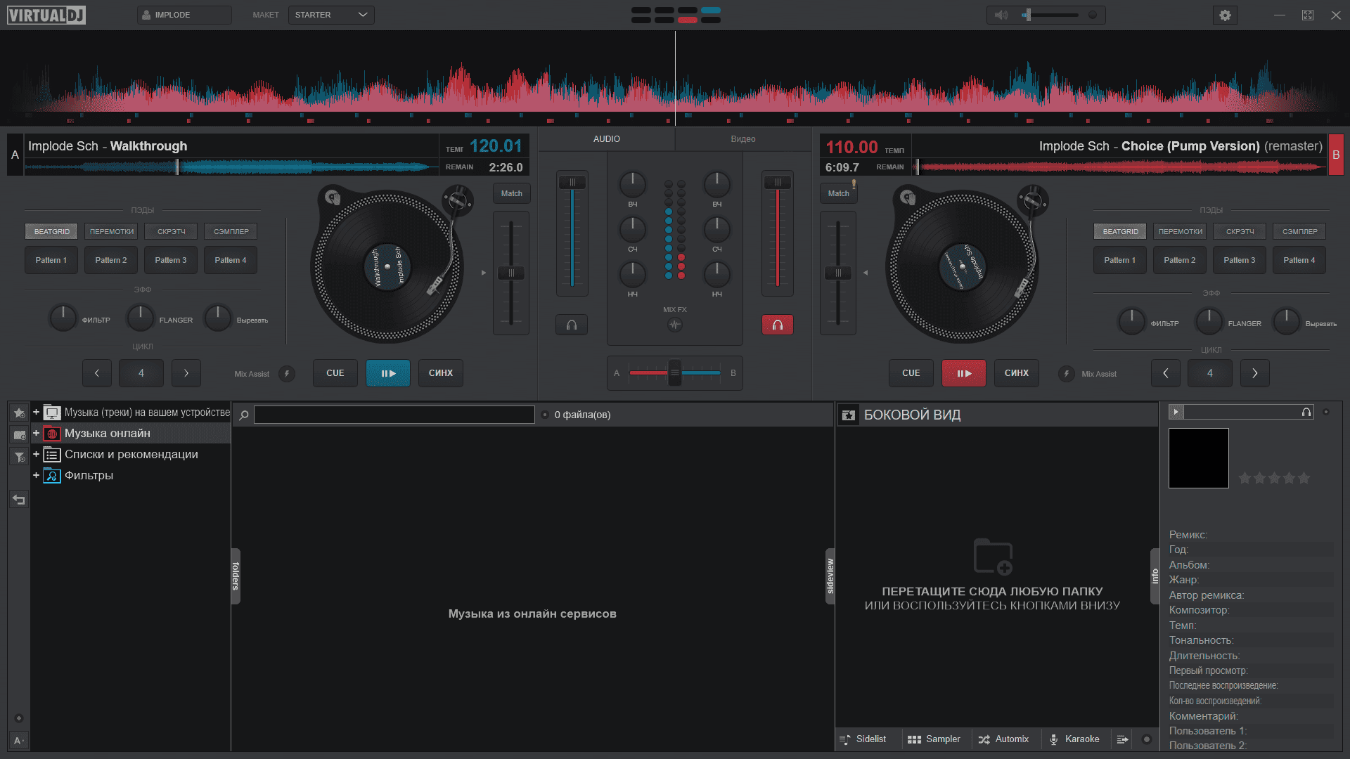
Task: Click the add folder icon in Side View
Action: [993, 557]
